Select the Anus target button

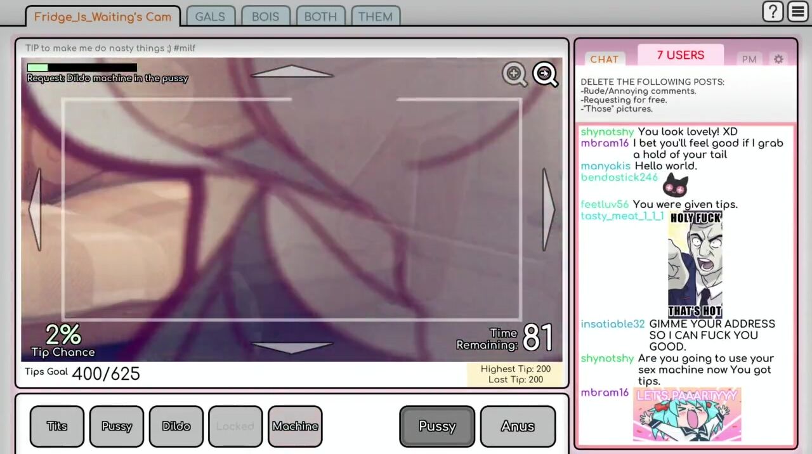pyautogui.click(x=518, y=426)
